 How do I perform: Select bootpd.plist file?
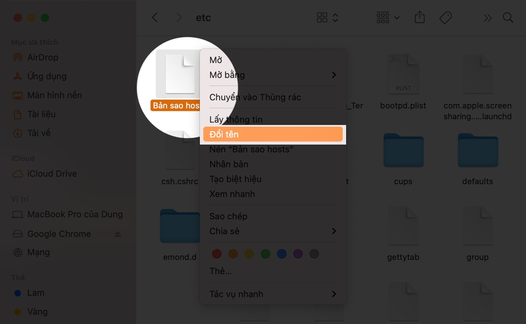(x=403, y=82)
